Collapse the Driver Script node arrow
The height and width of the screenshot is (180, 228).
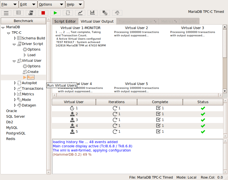click(14, 44)
